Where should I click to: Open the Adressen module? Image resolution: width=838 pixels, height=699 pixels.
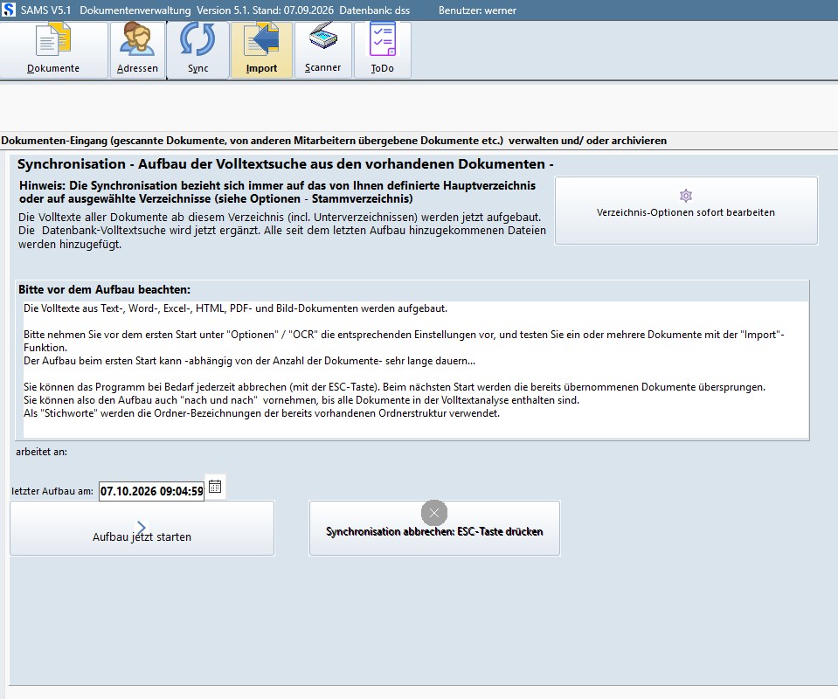[137, 50]
